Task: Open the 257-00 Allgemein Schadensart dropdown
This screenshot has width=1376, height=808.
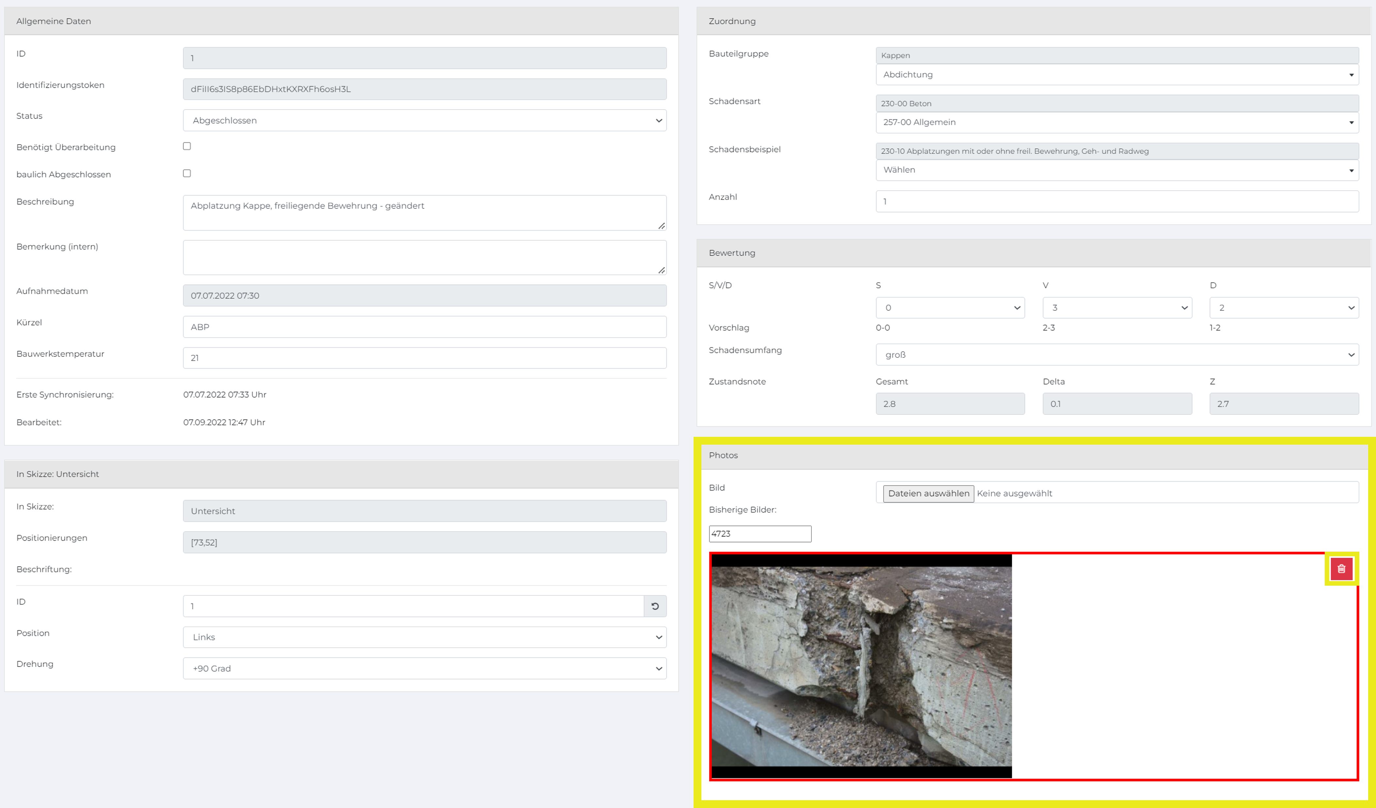Action: 1117,122
